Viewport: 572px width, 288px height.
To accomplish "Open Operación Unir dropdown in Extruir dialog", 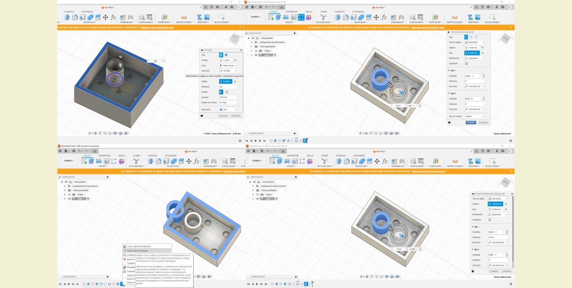I will pos(228,109).
